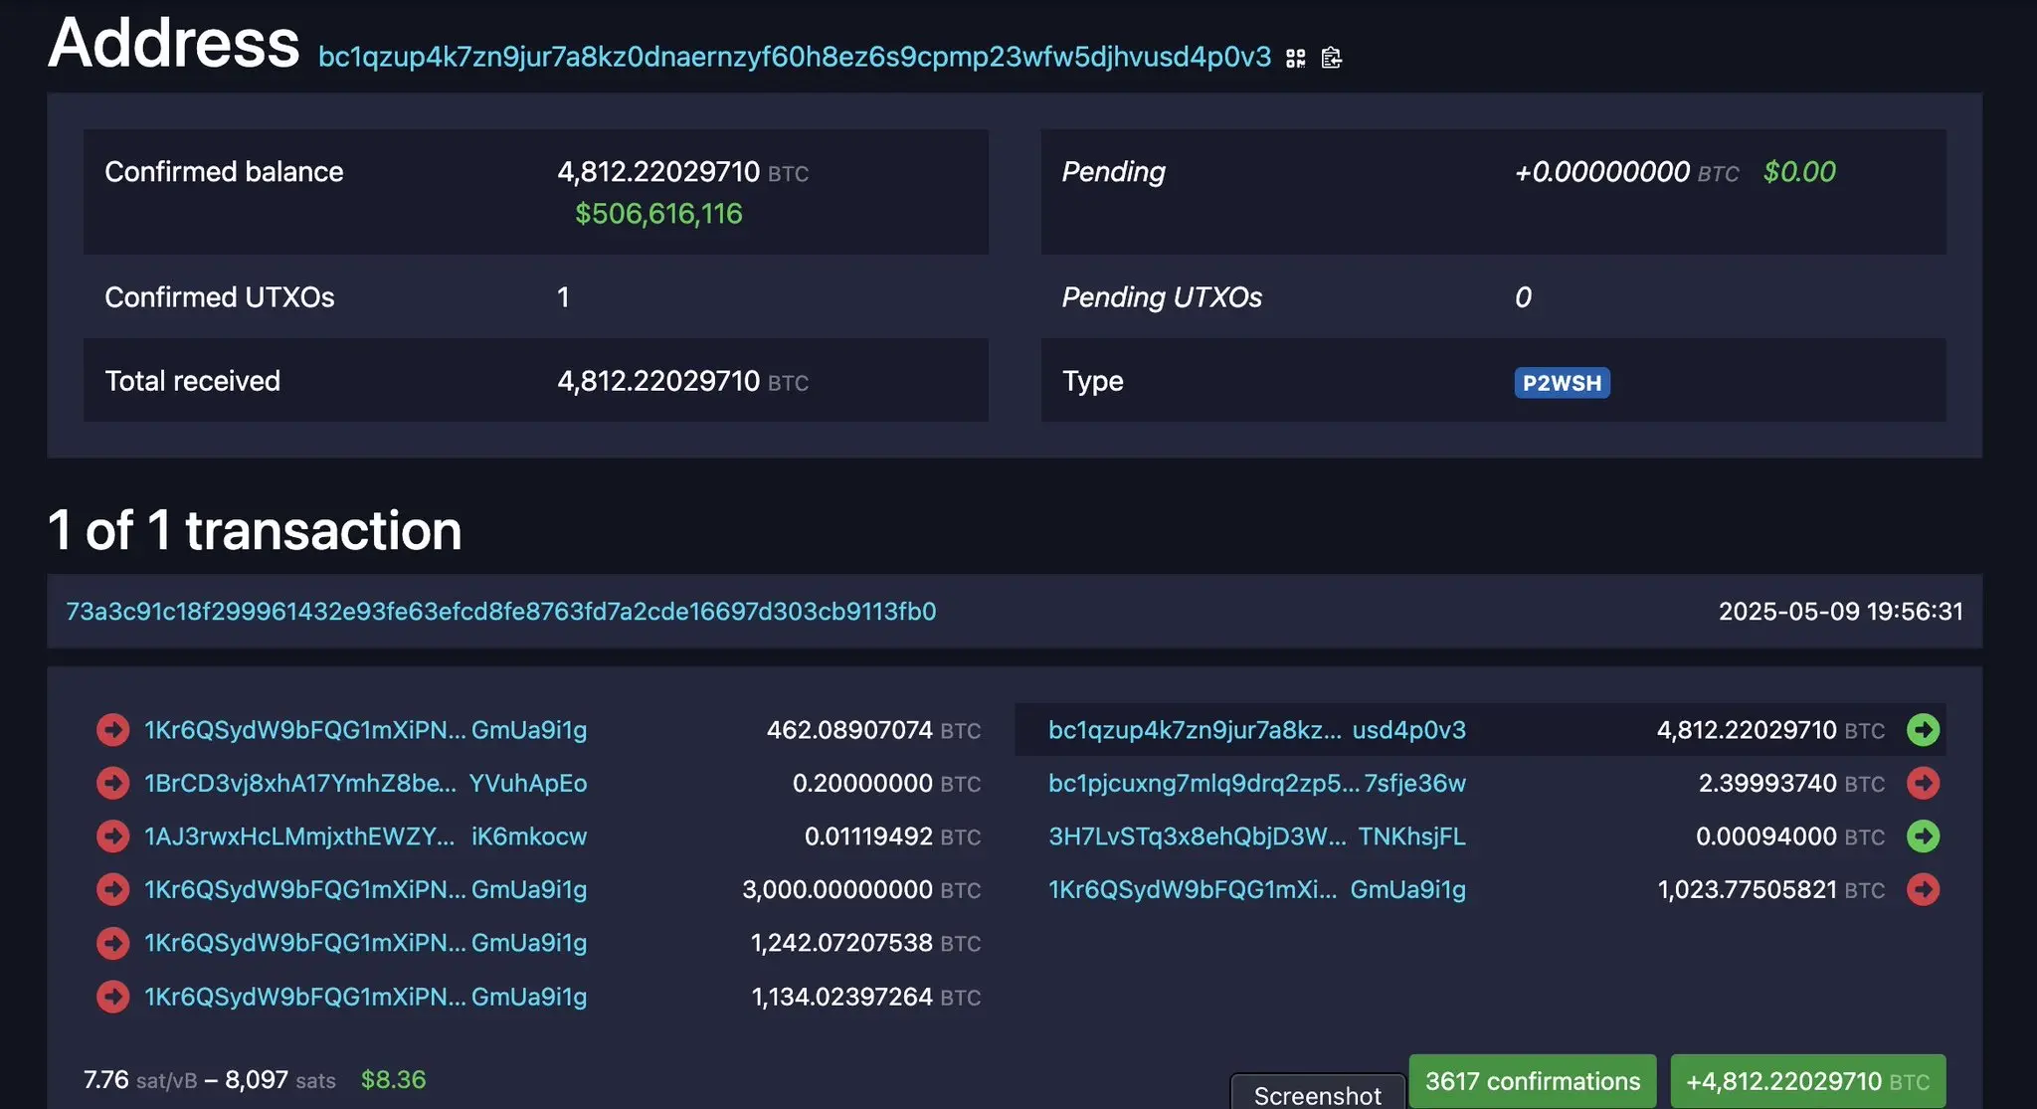Screen dimensions: 2037x1109
Task: Click the red arrow beside the 1BrCD3vj input
Action: [x=112, y=783]
